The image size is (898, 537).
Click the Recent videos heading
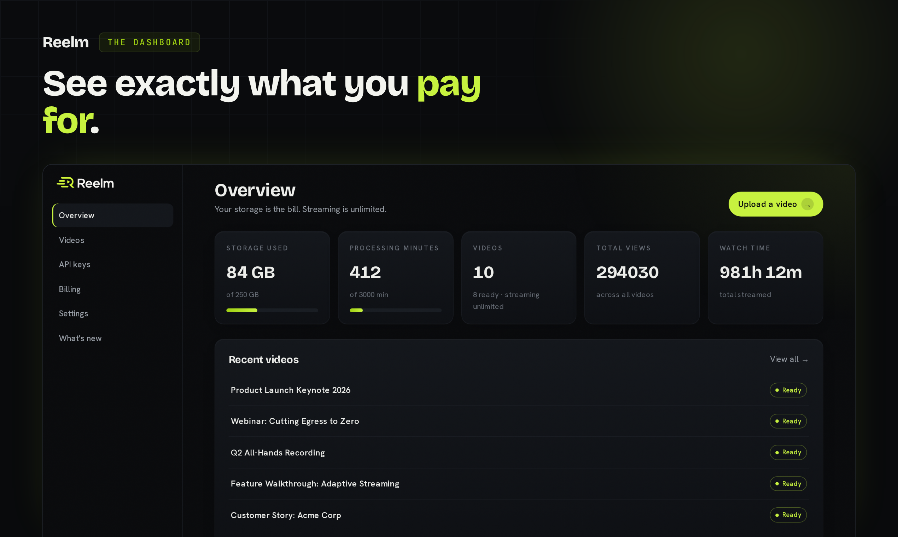pyautogui.click(x=264, y=360)
